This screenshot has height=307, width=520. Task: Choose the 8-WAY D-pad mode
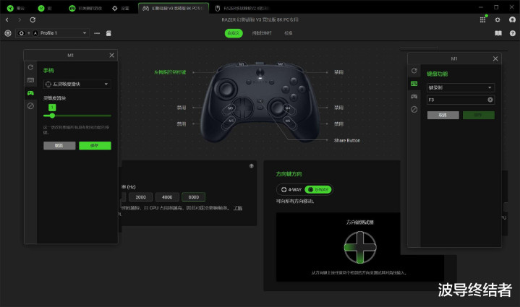[x=318, y=189]
